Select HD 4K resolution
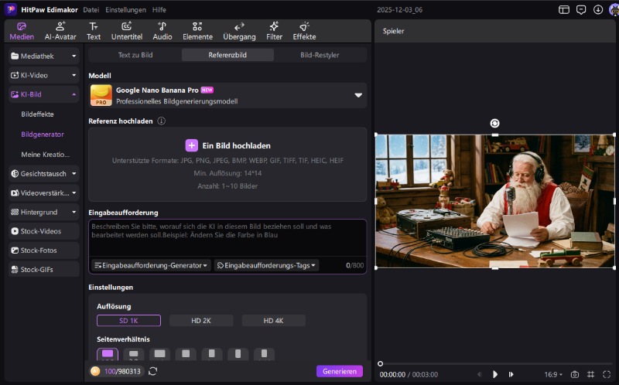619x385 pixels. tap(273, 321)
